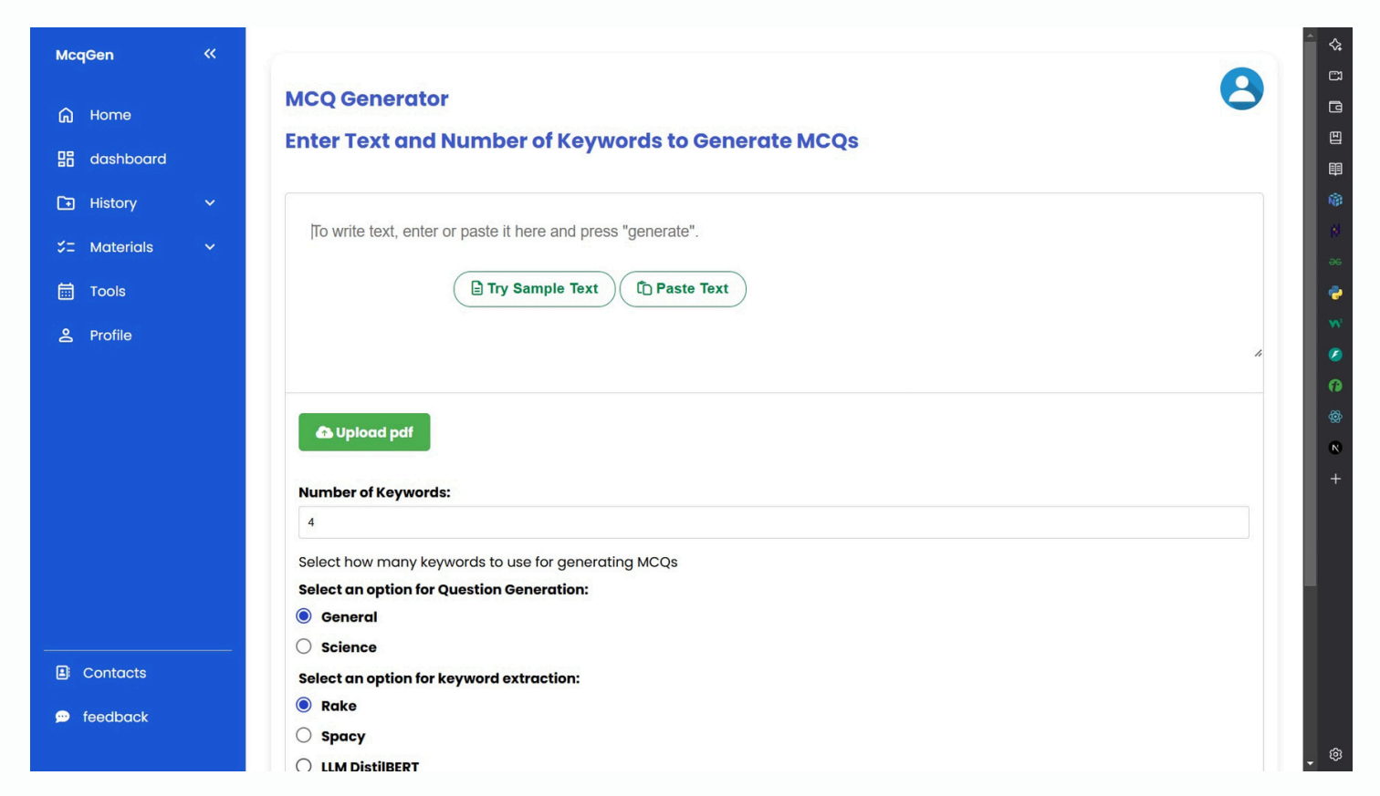
Task: Select General question generation option
Action: point(304,616)
